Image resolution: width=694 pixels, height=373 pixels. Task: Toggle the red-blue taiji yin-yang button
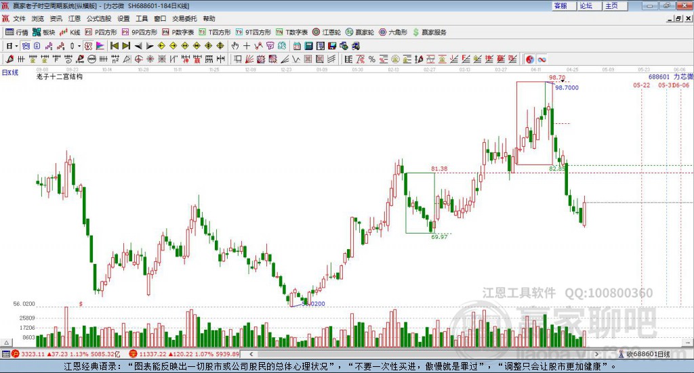point(530,59)
